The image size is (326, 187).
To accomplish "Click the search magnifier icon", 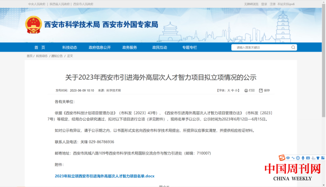I will (x=293, y=47).
